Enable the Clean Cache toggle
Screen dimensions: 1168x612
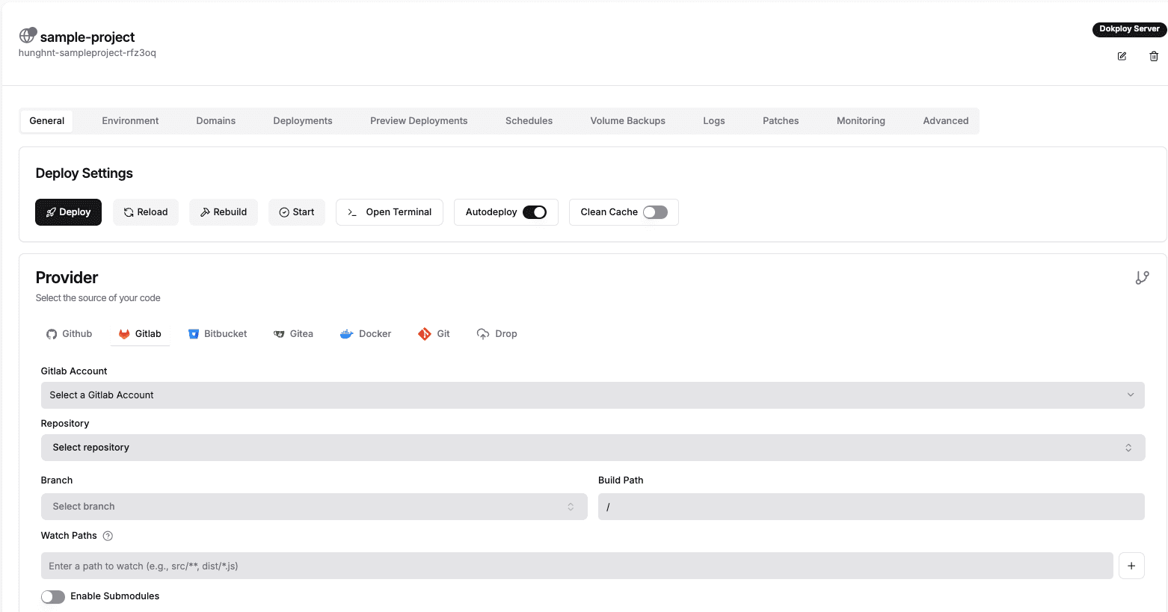coord(656,212)
